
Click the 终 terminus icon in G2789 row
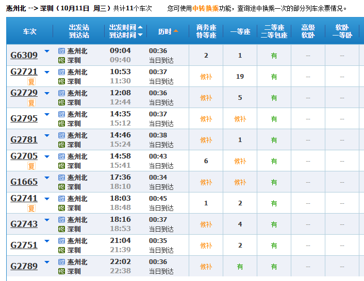point(61,271)
